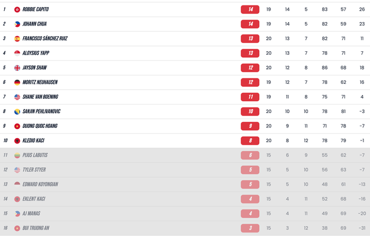Click the USA flag next to Shane Van Boening
This screenshot has height=238, width=370.
click(17, 97)
